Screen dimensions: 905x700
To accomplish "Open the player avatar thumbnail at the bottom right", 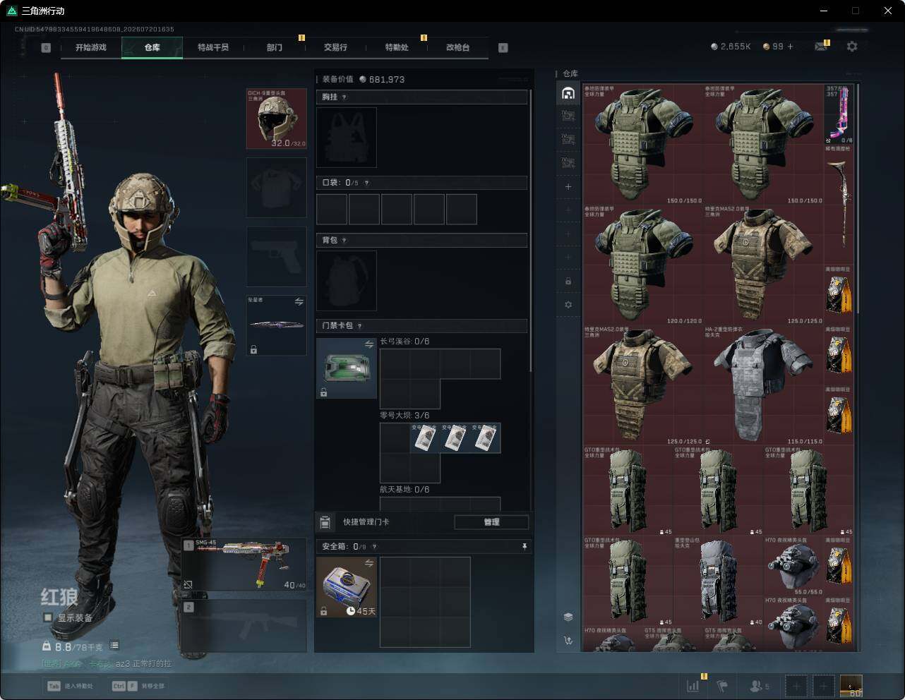I will [x=851, y=685].
